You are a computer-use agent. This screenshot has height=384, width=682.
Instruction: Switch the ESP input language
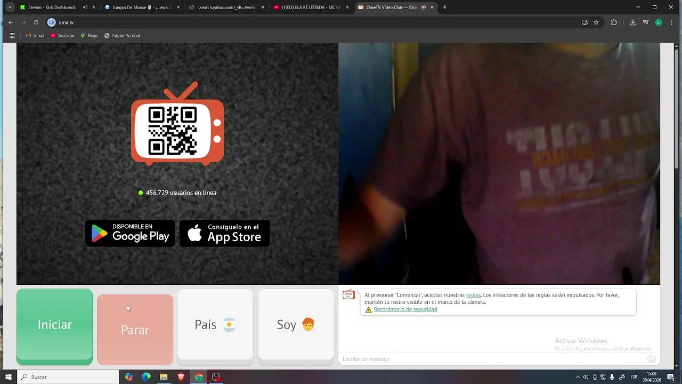click(x=634, y=377)
